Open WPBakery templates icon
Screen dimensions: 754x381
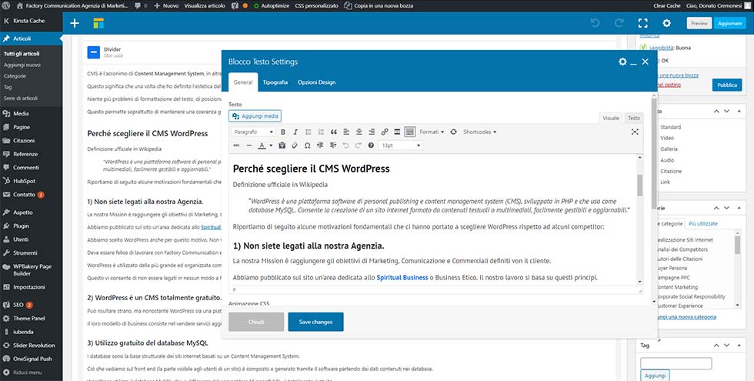(x=98, y=23)
